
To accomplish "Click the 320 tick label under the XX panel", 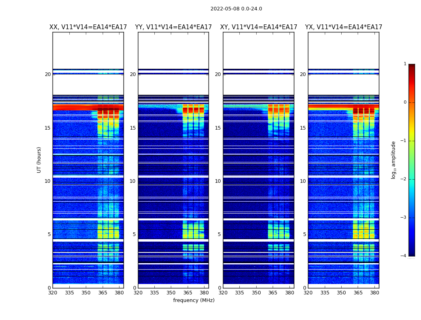I will (53, 293).
